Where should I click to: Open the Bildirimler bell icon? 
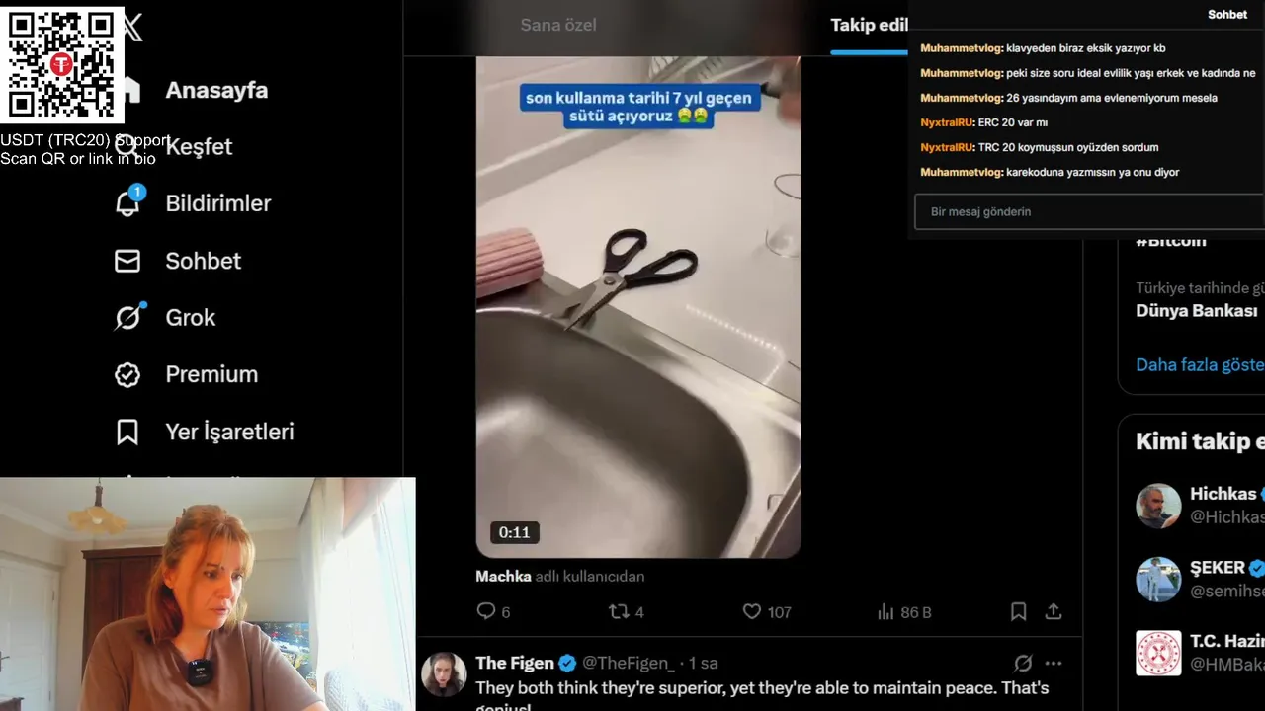[x=127, y=203]
